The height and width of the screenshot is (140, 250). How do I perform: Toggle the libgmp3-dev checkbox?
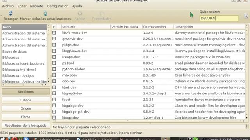click(54, 93)
